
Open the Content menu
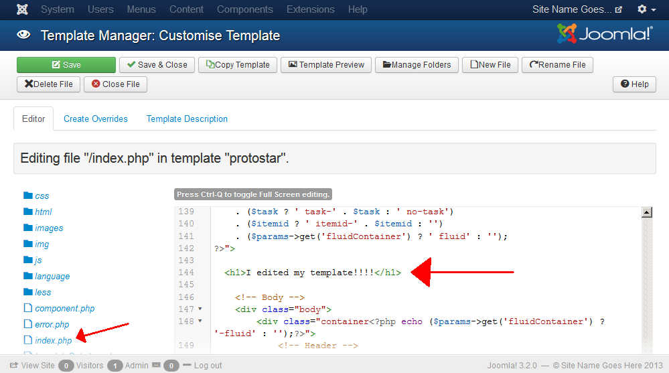pos(186,9)
